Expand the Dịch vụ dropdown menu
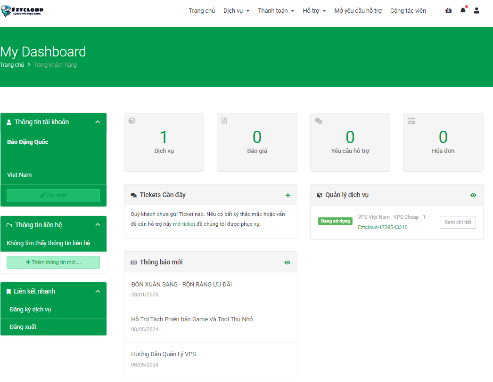The height and width of the screenshot is (382, 493). tap(236, 11)
